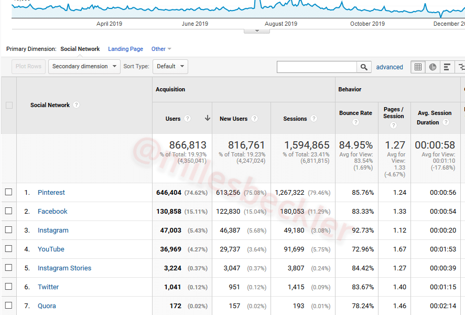Check the Instagram row checkbox
The width and height of the screenshot is (465, 315).
pyautogui.click(x=8, y=230)
